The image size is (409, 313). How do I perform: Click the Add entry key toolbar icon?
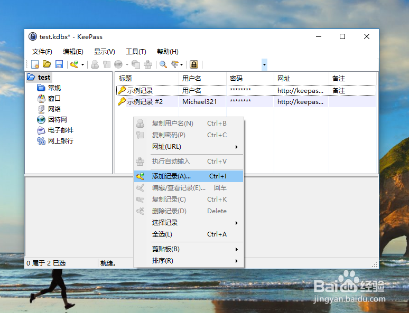(x=74, y=64)
